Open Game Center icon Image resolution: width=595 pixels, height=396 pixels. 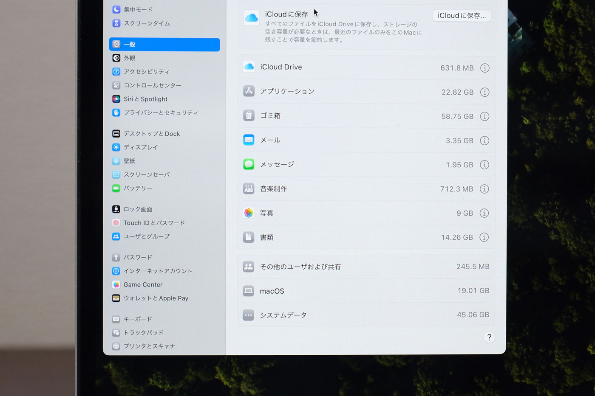pos(116,284)
